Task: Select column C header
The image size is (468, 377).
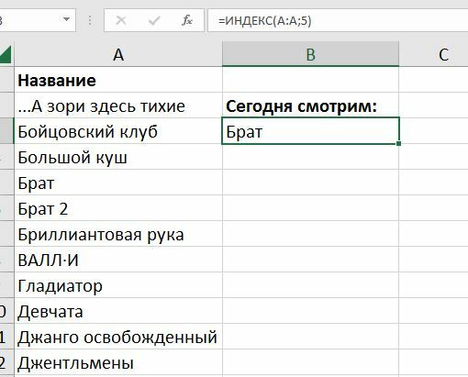Action: click(x=434, y=54)
